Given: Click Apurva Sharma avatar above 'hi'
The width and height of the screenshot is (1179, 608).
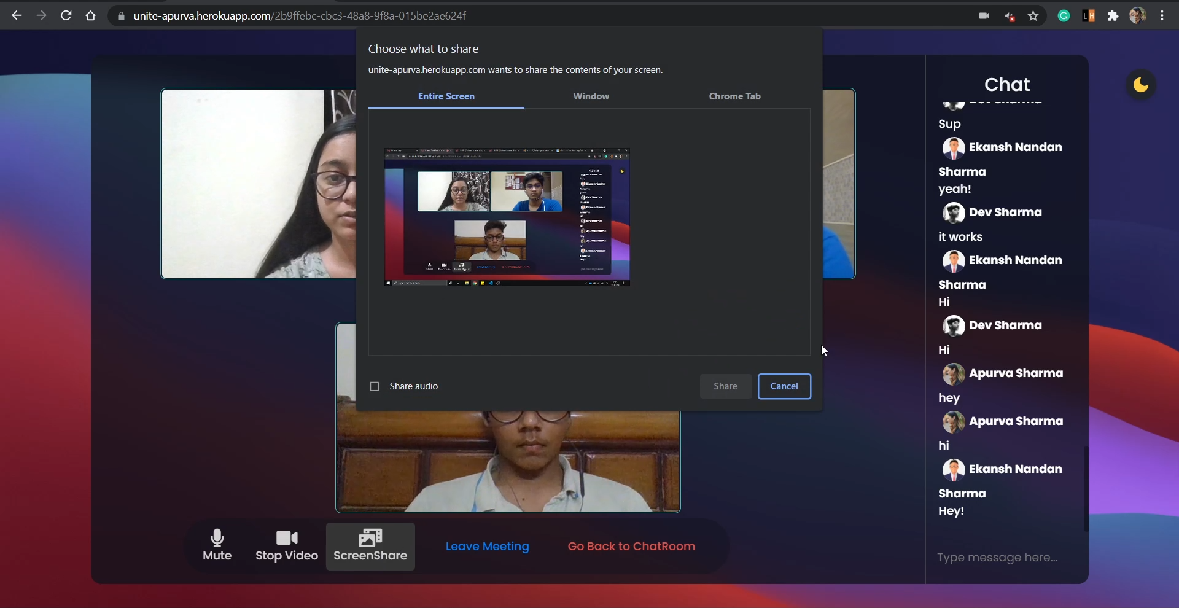Looking at the screenshot, I should [954, 422].
